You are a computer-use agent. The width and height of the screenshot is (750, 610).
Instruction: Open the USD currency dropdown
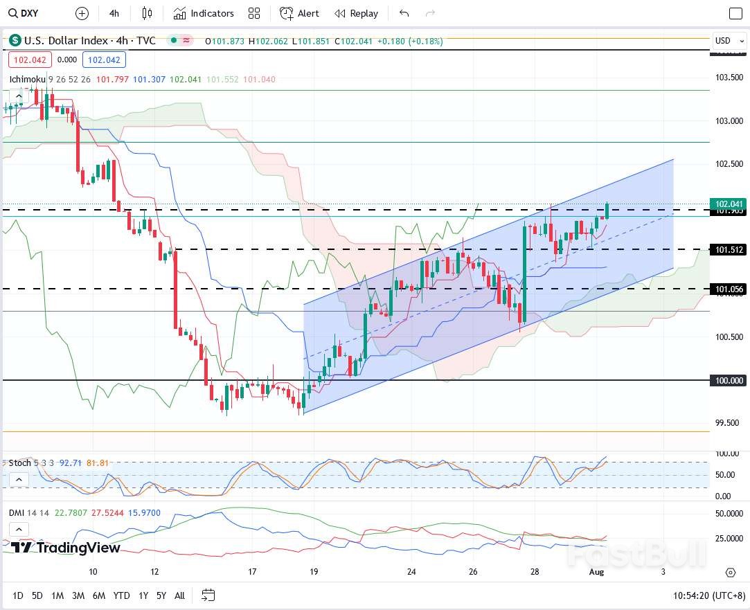coord(726,41)
